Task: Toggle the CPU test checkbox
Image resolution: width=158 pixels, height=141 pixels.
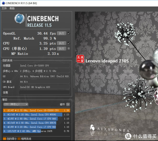Action: coord(69,43)
